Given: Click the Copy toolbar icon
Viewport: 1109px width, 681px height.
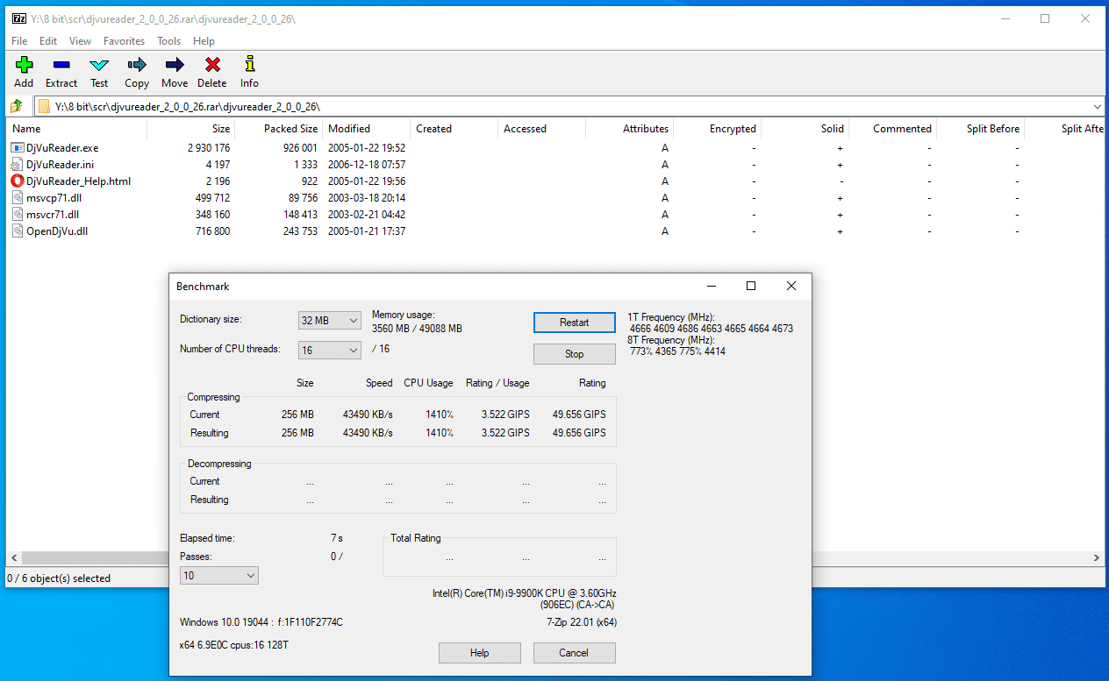Looking at the screenshot, I should [x=137, y=65].
